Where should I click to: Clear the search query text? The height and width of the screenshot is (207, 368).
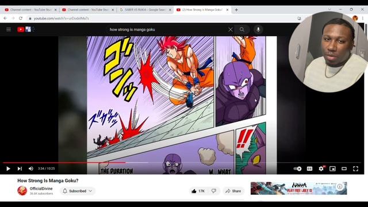point(231,29)
